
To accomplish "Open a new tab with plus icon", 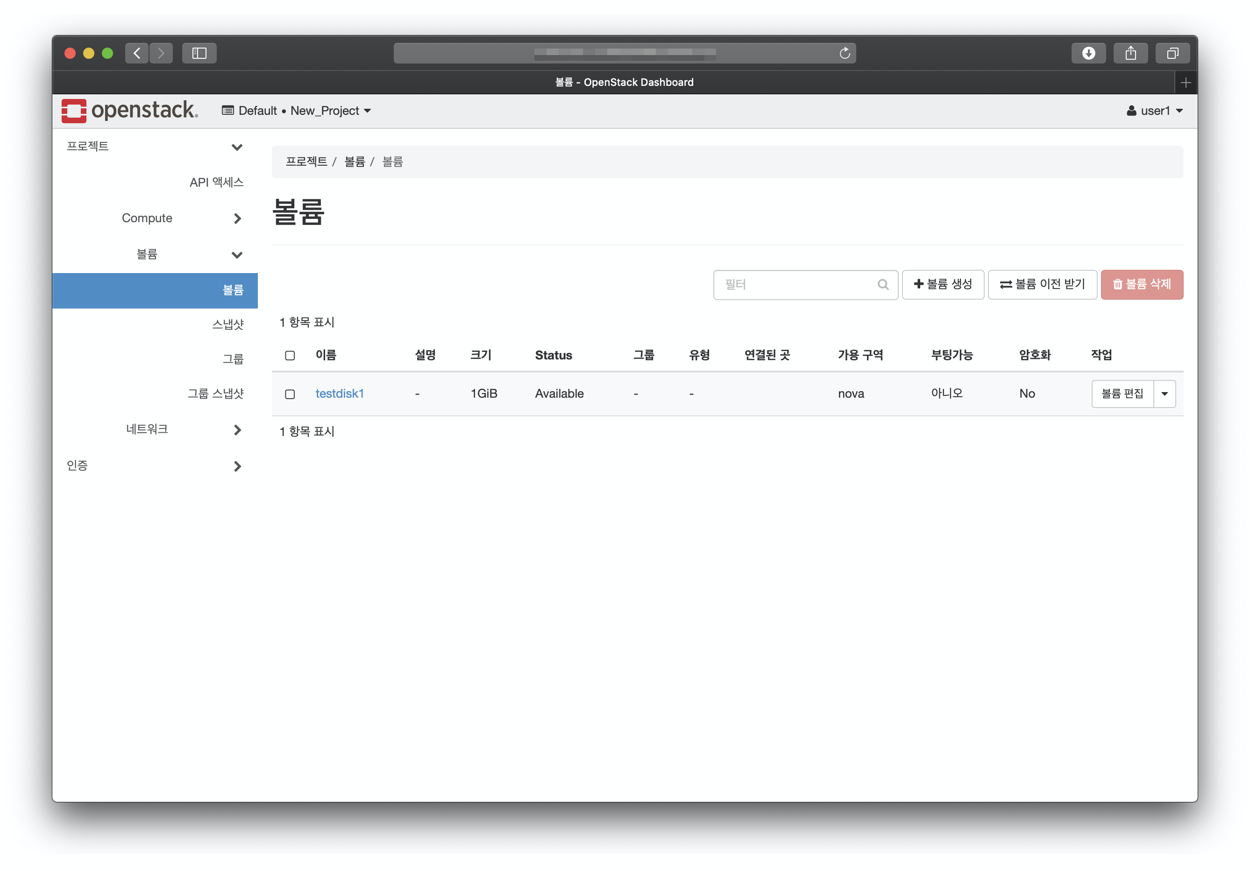I will click(x=1185, y=83).
